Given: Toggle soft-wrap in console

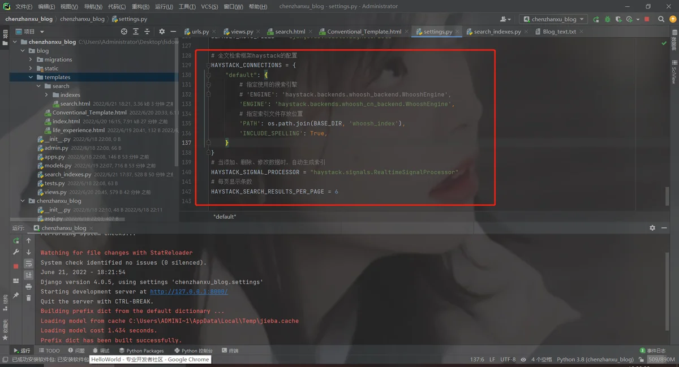Looking at the screenshot, I should pyautogui.click(x=28, y=264).
